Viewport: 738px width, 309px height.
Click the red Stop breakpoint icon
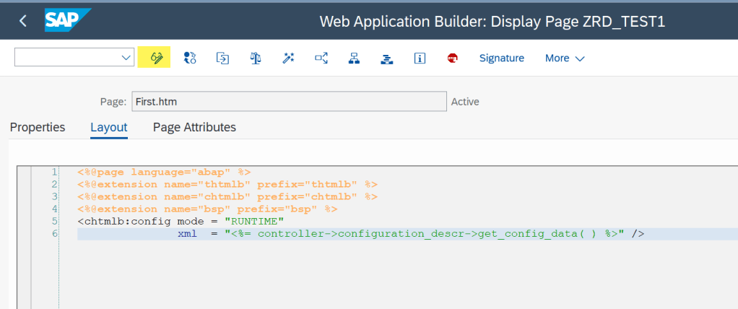pos(452,58)
